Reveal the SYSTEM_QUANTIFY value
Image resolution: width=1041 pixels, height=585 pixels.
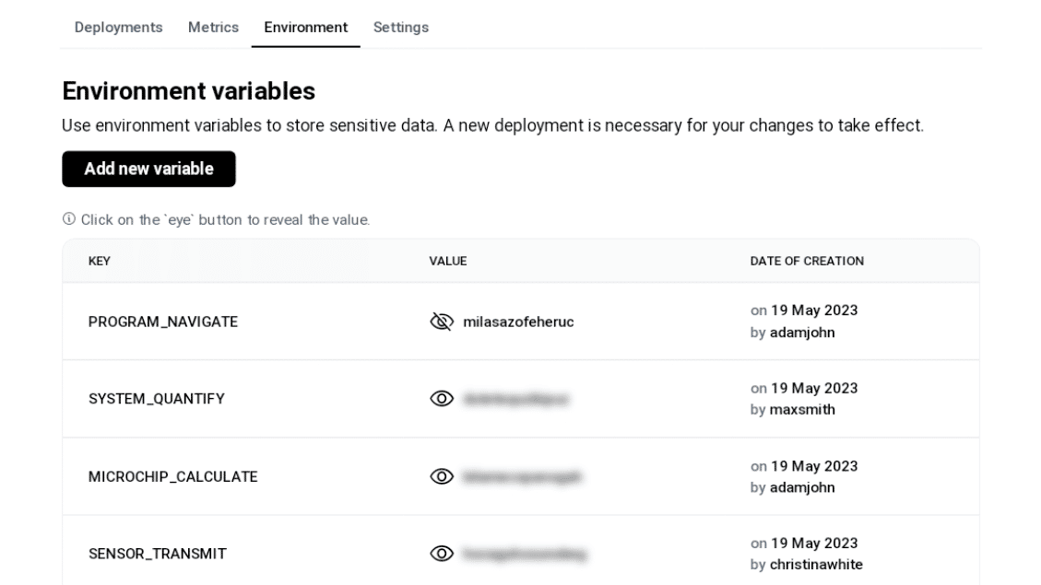coord(442,399)
